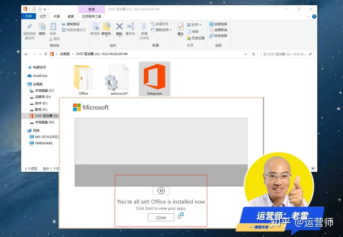The image size is (343, 237).
Task: Select the Office folder
Action: (x=83, y=79)
